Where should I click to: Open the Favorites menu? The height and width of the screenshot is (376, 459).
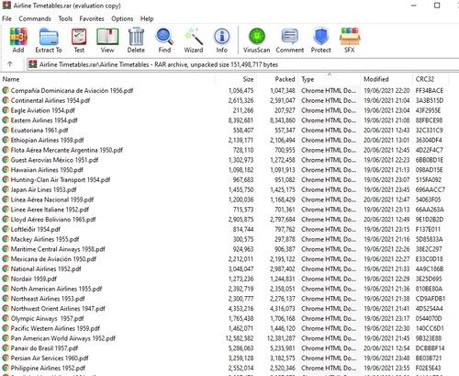92,18
